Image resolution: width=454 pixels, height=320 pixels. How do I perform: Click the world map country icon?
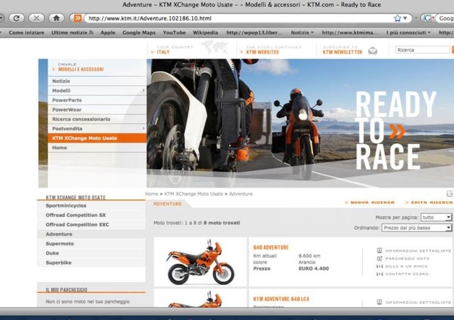point(214,47)
